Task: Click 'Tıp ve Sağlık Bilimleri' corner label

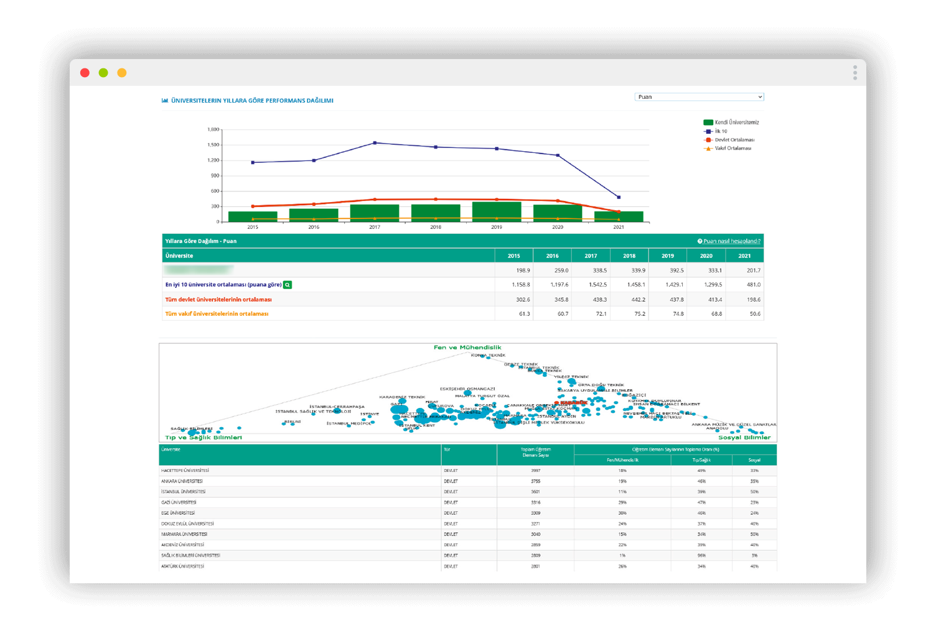Action: coord(204,438)
